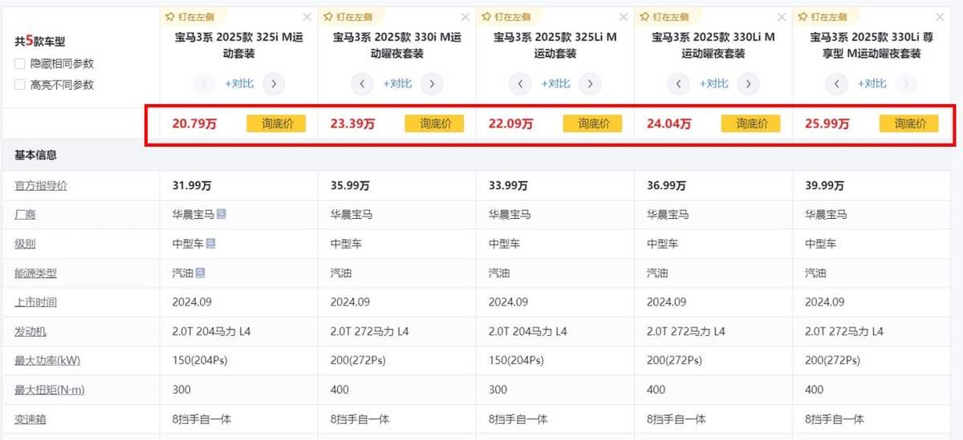Viewport: 963px width, 440px height.
Task: Remove the 325Li M运动套装 column
Action: 624,17
